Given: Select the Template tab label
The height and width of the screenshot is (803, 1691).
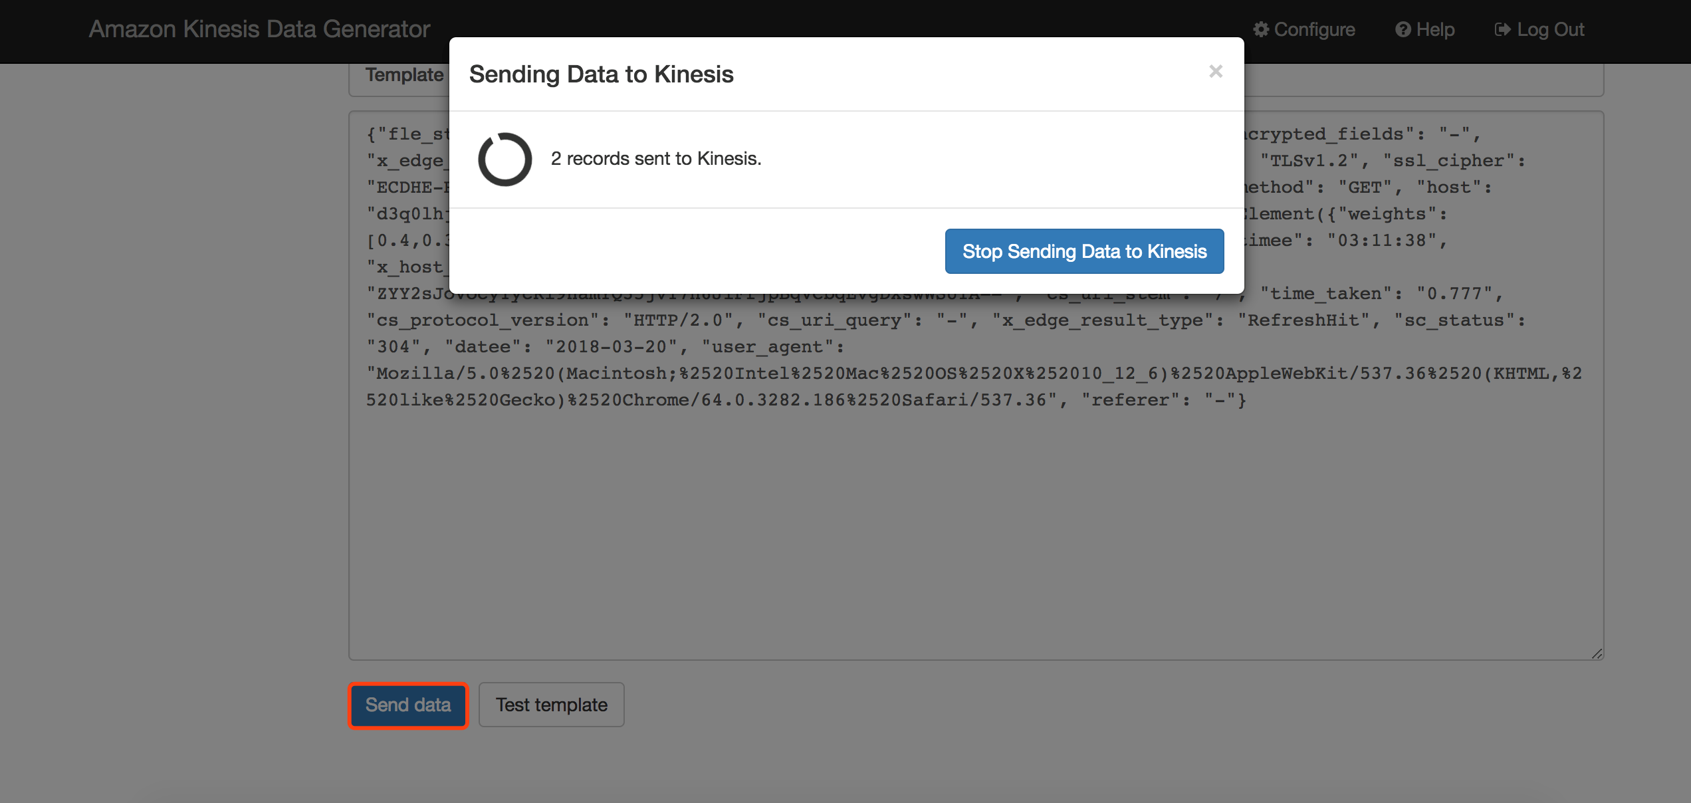Looking at the screenshot, I should (404, 74).
